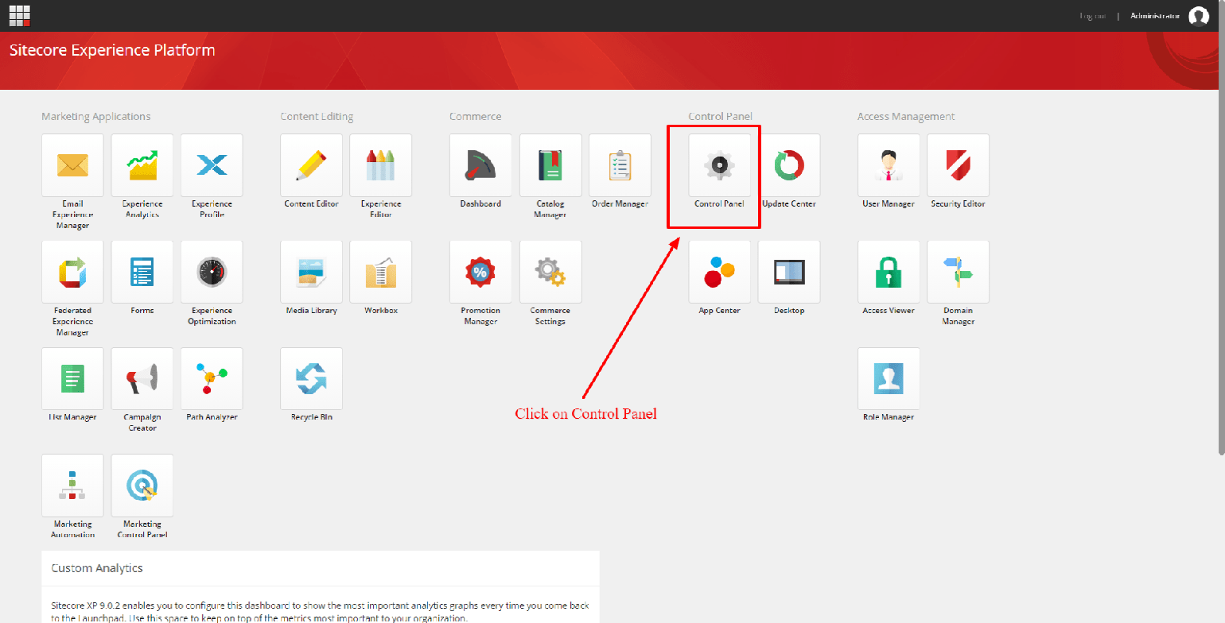This screenshot has width=1225, height=623.
Task: Click the Marketing Applications section label
Action: 96,117
